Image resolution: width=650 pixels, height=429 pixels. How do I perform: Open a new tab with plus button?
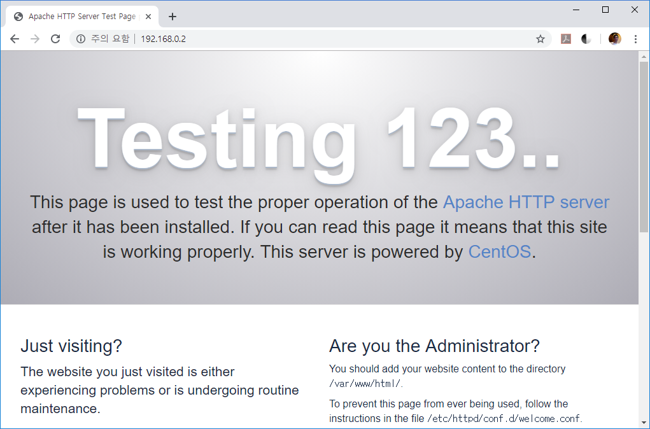click(173, 17)
